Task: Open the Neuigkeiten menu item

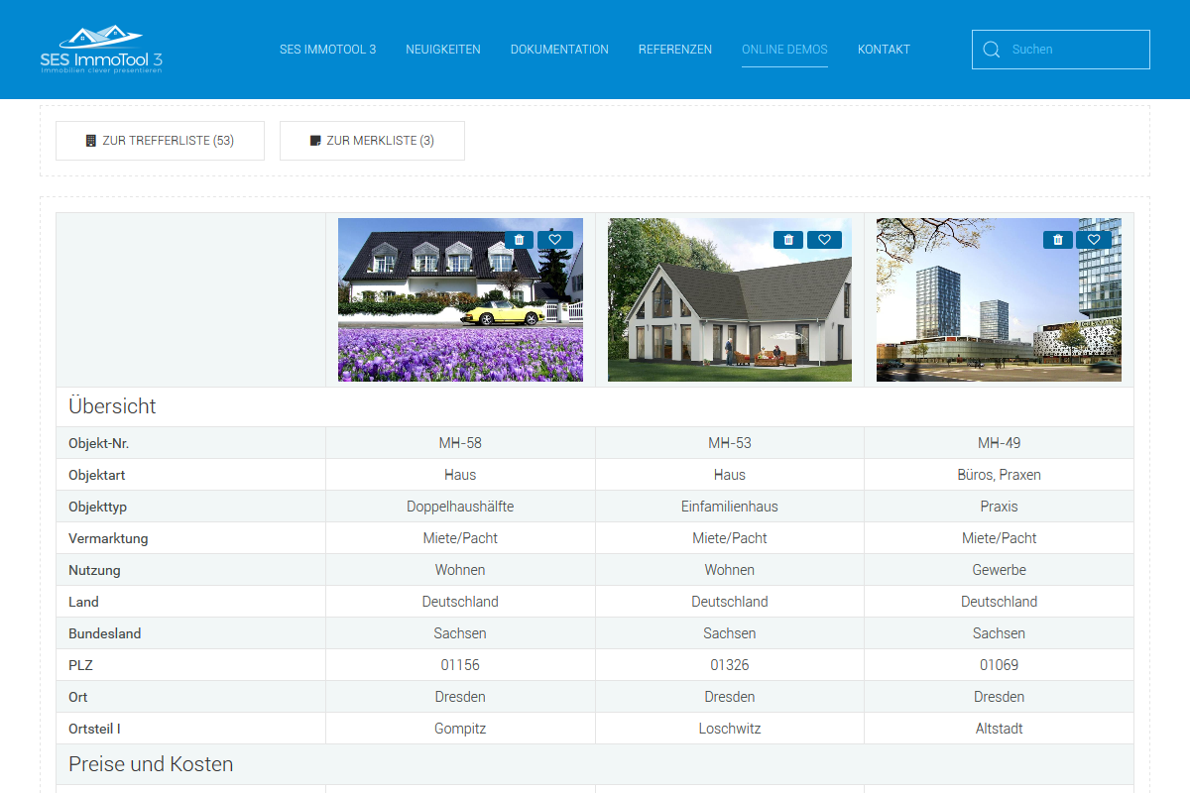Action: pos(442,50)
